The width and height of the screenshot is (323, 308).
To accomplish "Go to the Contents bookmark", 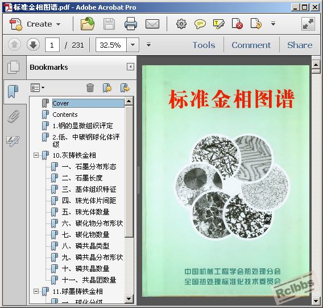I will point(65,115).
